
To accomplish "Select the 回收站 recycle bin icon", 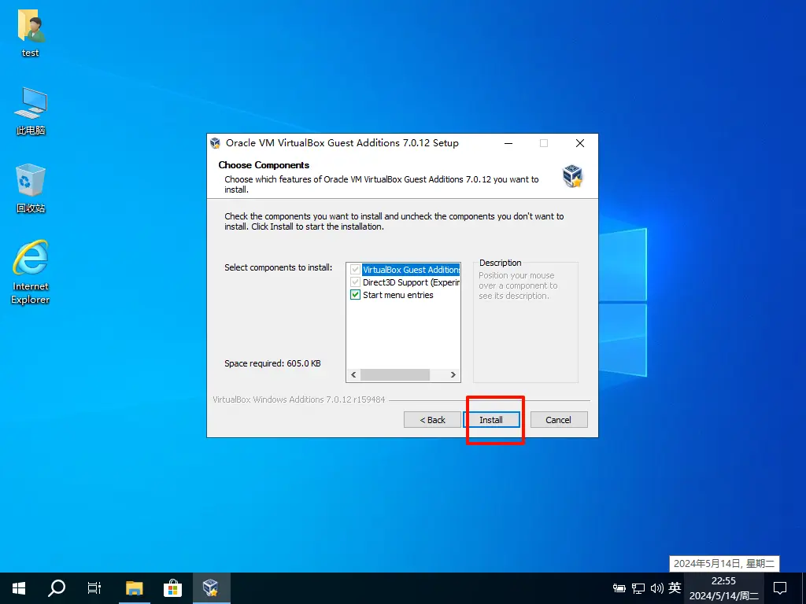I will point(31,188).
